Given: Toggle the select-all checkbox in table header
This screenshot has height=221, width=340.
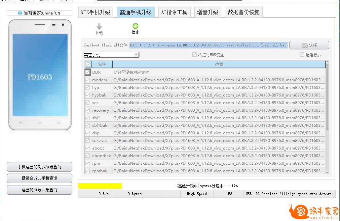Looking at the screenshot, I should [x=88, y=64].
